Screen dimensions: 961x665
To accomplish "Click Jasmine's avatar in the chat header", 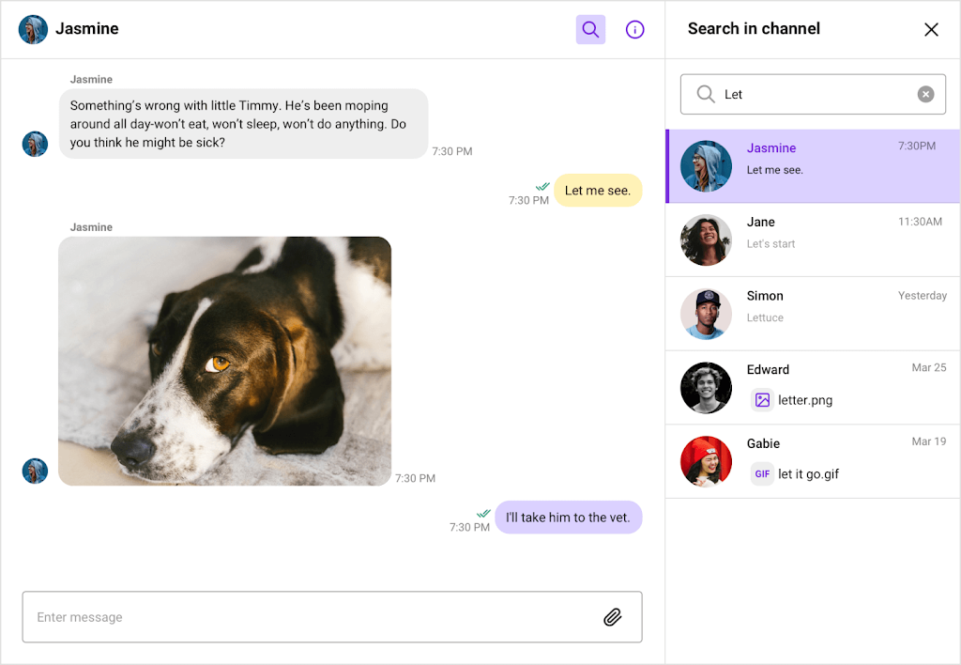I will (x=33, y=29).
